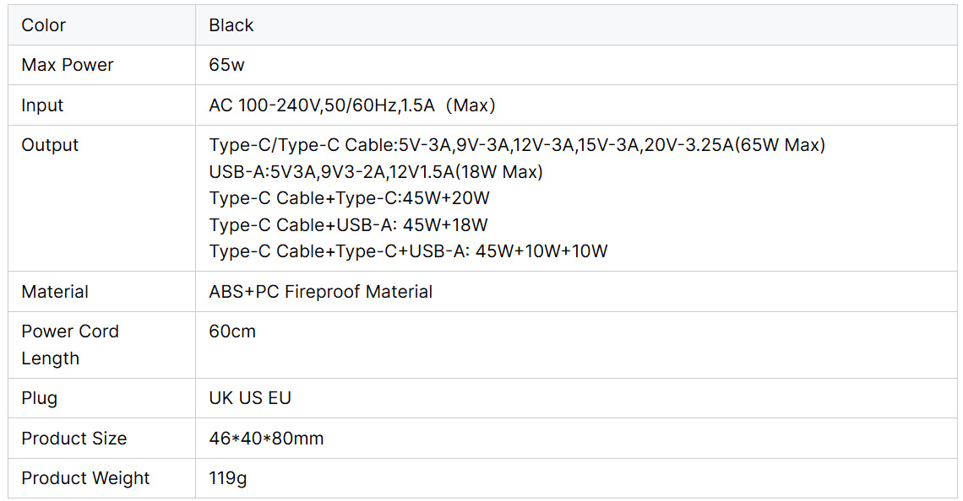The height and width of the screenshot is (501, 963).
Task: Click the 45W+10W+10W three-port output line
Action: [x=408, y=251]
